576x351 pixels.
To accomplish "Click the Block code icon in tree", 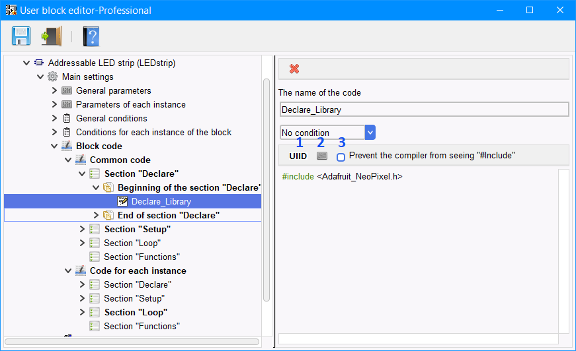I will click(x=67, y=146).
